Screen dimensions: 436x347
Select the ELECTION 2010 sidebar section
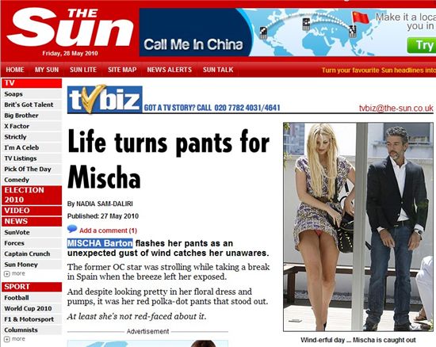(32, 195)
